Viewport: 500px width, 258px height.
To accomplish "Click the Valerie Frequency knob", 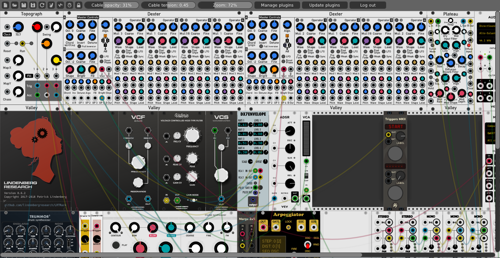I will (x=192, y=136).
